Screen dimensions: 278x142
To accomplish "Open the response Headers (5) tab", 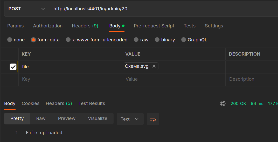I will click(59, 103).
